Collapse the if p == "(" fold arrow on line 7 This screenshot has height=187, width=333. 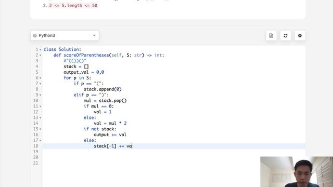coord(41,84)
